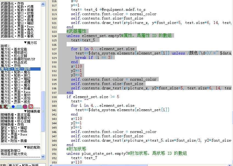Click the script list scroll-up arrow

coord(43,4)
